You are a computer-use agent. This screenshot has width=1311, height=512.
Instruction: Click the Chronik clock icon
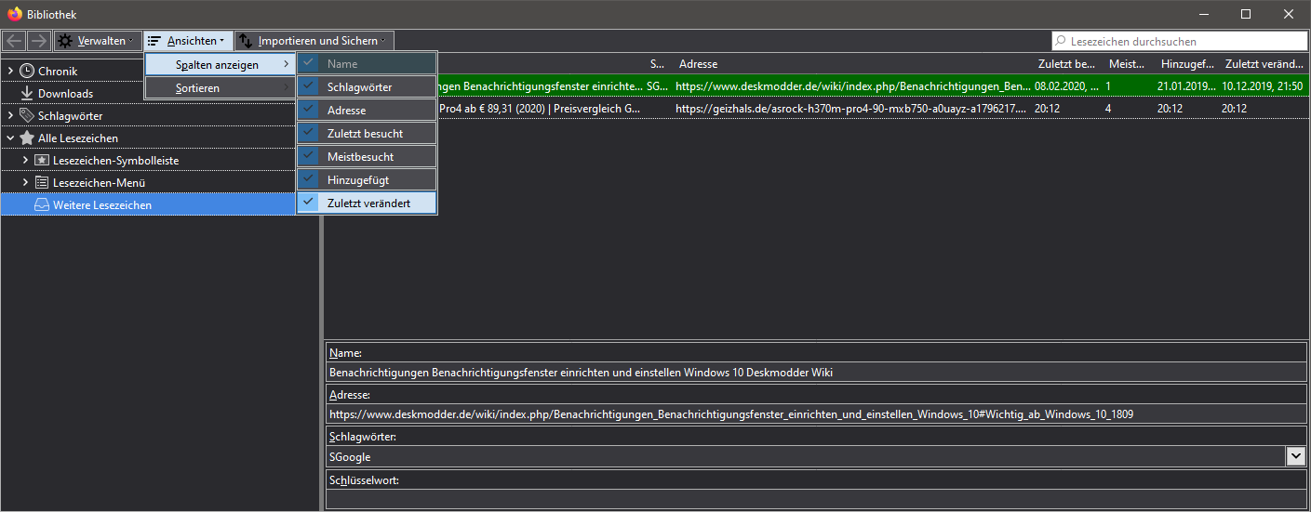(27, 72)
